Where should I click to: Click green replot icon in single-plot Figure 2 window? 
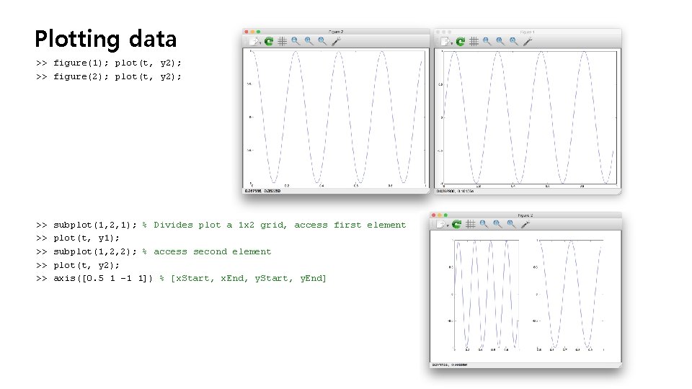(x=268, y=42)
